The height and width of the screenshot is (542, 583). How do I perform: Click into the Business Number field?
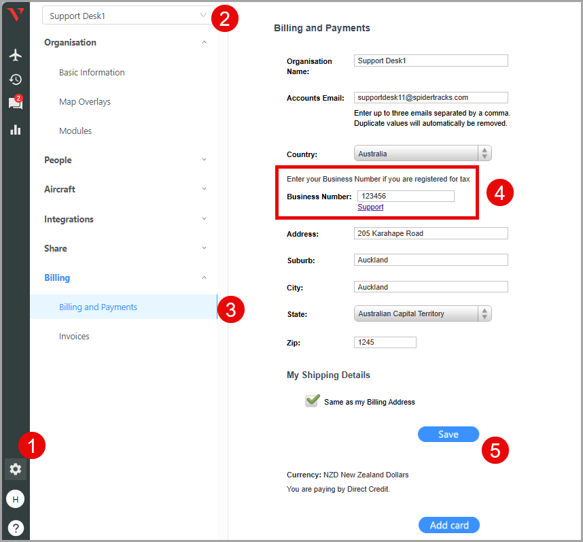tap(406, 196)
